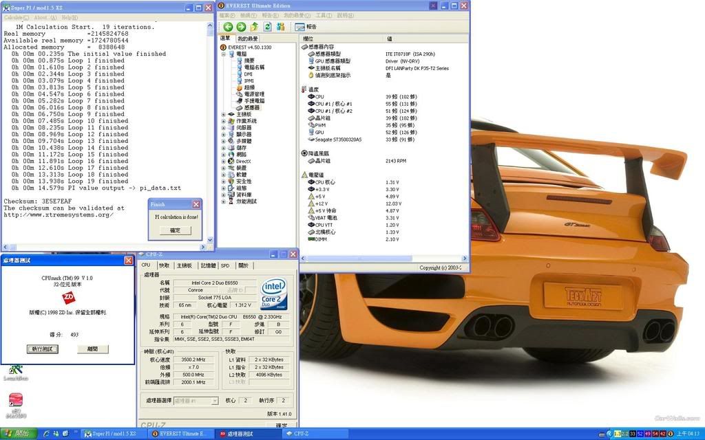Expand the DirectX node in EVEREST tree
This screenshot has width=705, height=440.
[x=223, y=161]
